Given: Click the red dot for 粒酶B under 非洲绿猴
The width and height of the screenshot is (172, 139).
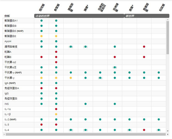Looking at the screenshot, I should pos(115,57).
